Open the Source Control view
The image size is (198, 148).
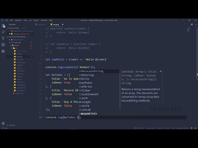coord(3,38)
